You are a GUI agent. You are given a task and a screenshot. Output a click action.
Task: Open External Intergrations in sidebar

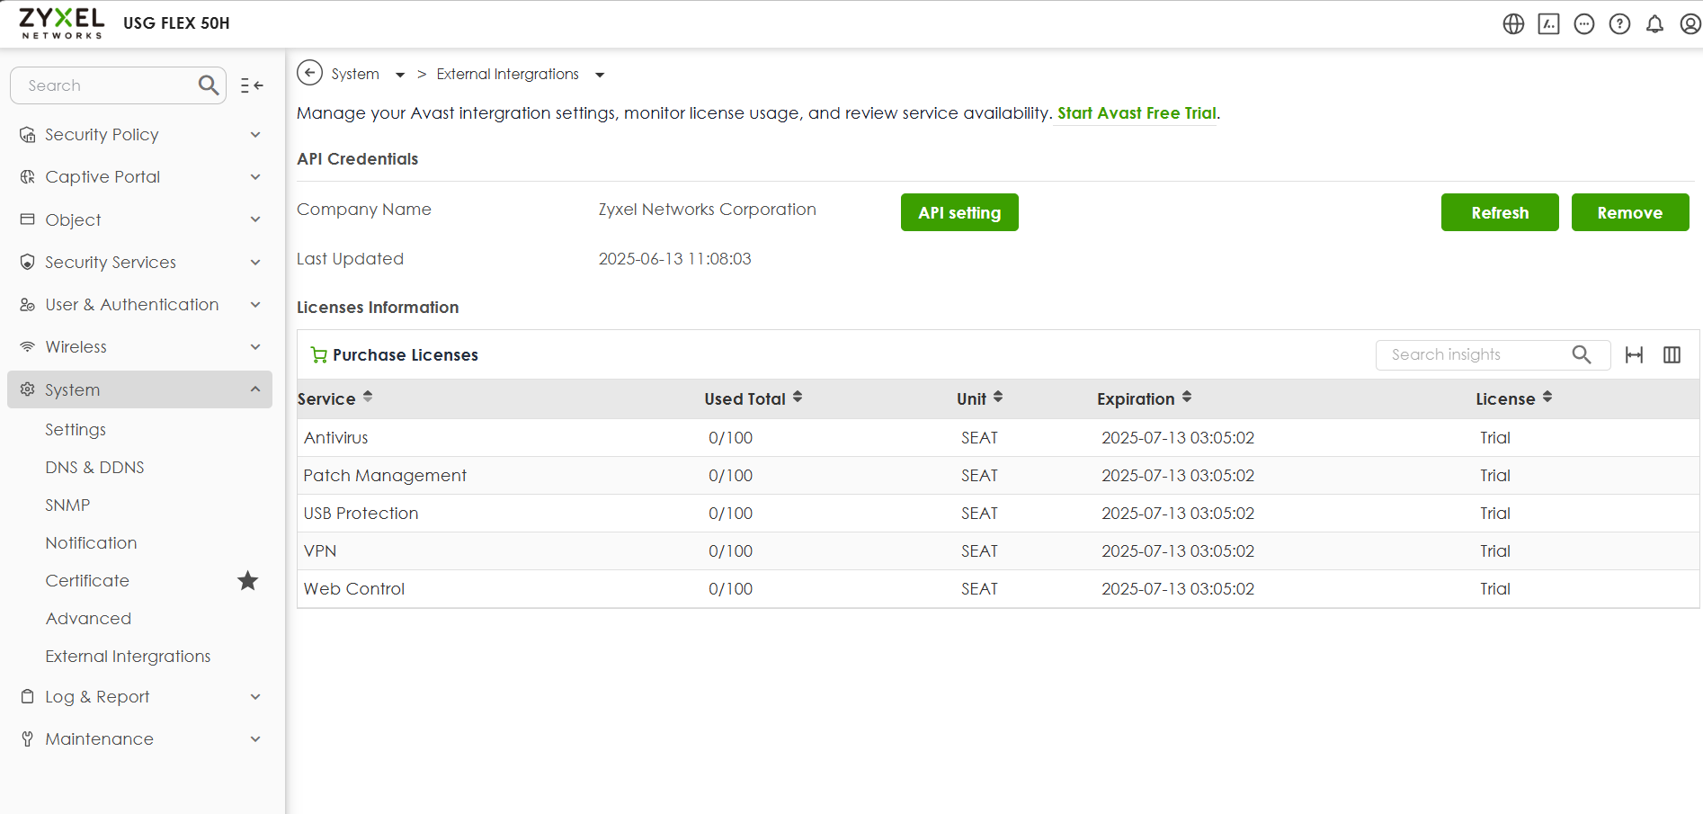128,657
